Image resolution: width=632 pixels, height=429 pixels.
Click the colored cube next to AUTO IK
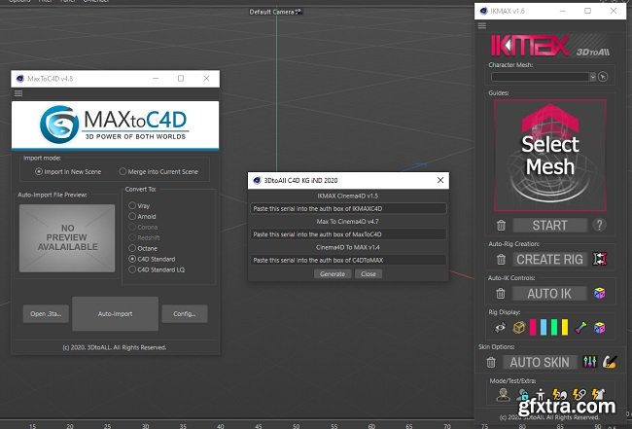point(601,293)
